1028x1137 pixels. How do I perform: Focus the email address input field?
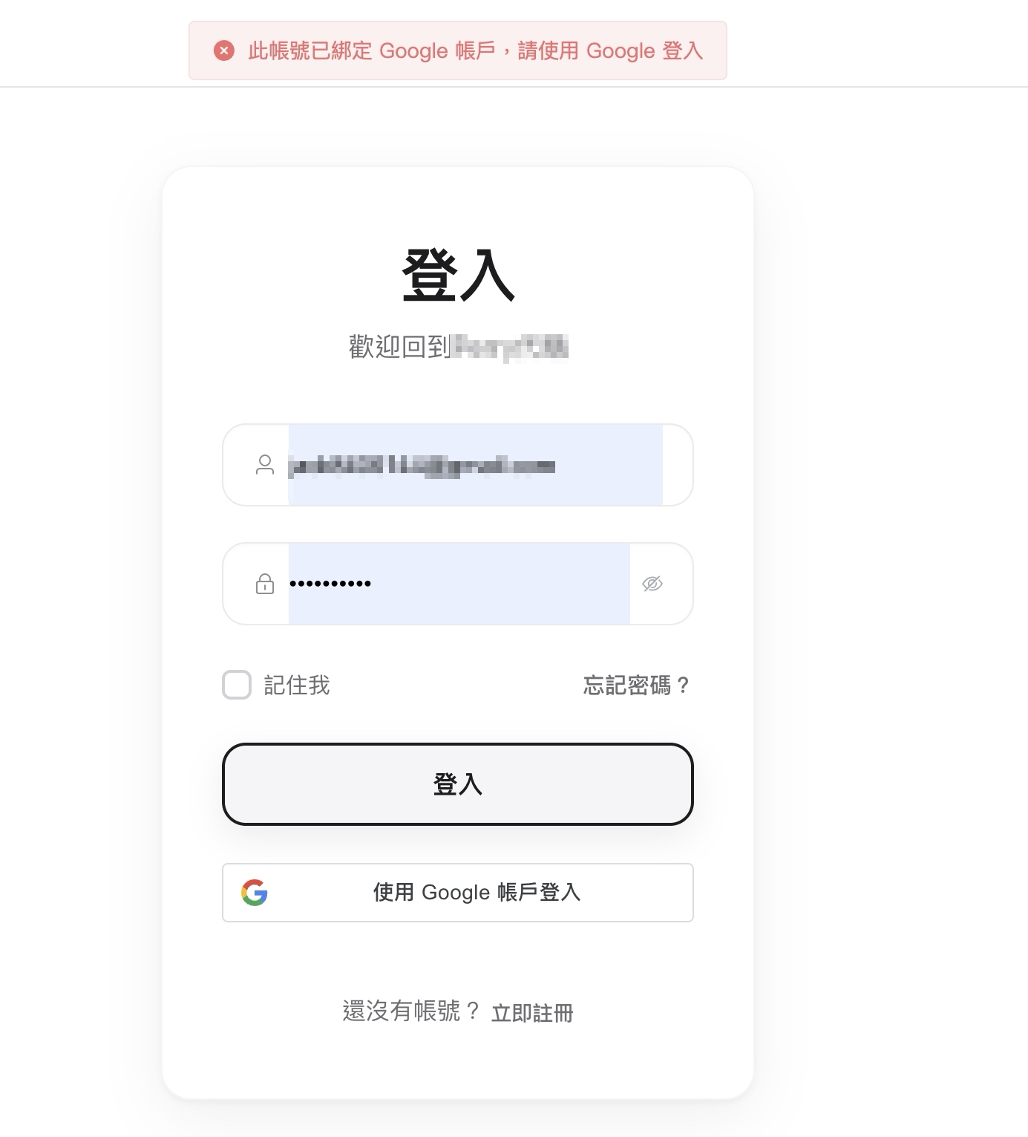click(x=475, y=465)
